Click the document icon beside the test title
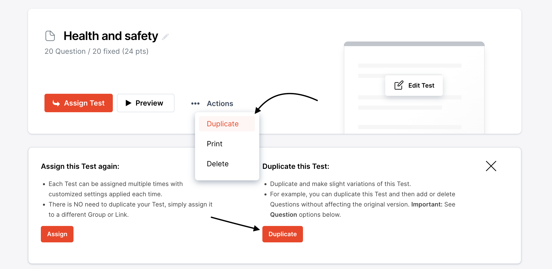This screenshot has width=552, height=269. pos(50,36)
